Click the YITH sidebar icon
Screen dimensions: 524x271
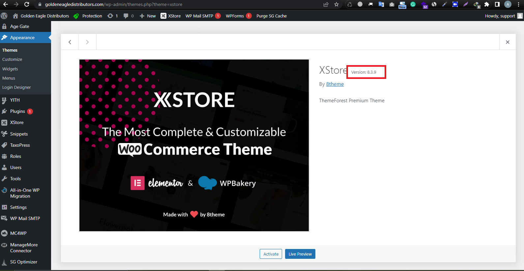pyautogui.click(x=4, y=100)
